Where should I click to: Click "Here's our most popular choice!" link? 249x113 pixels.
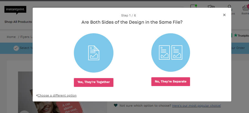click(196, 106)
